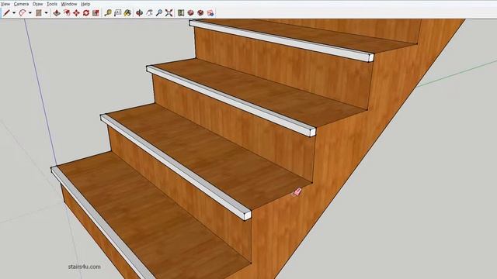Select the Pan hand tool
The width and height of the screenshot is (497, 279).
(x=149, y=13)
